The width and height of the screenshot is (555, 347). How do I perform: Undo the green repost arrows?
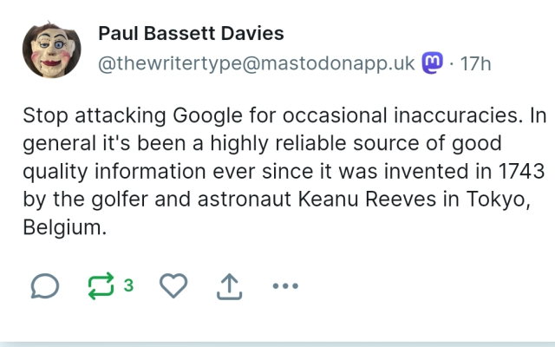click(101, 285)
